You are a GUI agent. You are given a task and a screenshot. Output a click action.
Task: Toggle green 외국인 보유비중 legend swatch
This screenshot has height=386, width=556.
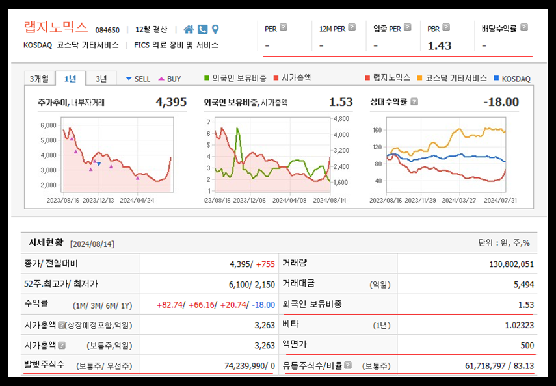click(x=207, y=78)
